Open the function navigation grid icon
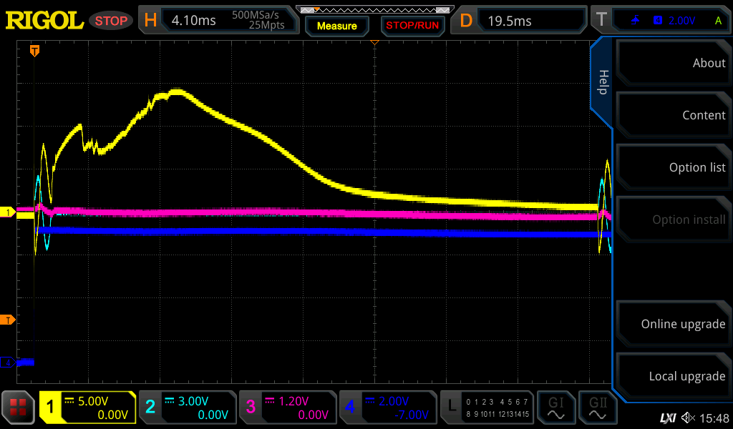Viewport: 733px width, 429px height. click(19, 408)
